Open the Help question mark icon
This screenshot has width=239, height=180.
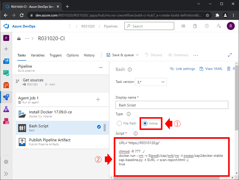(x=207, y=26)
